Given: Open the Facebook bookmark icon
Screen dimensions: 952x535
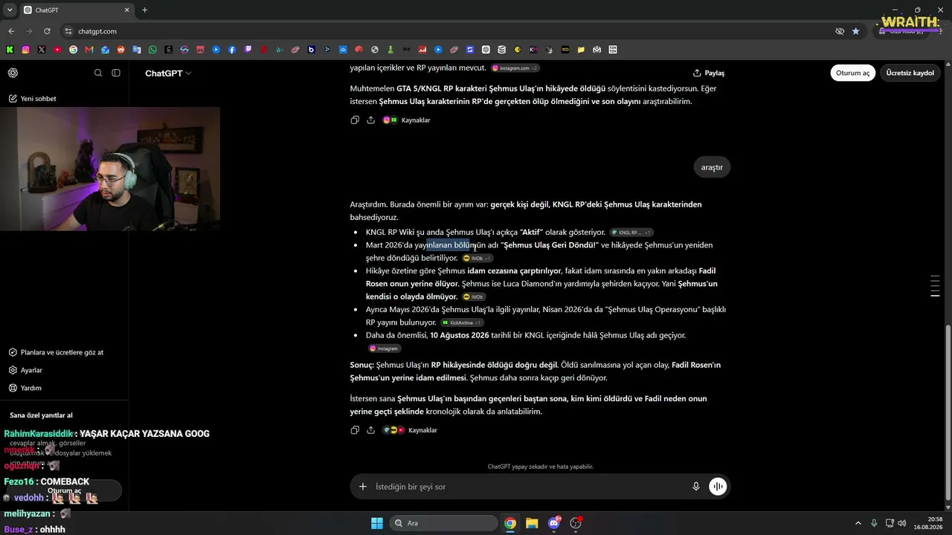Looking at the screenshot, I should [x=232, y=50].
